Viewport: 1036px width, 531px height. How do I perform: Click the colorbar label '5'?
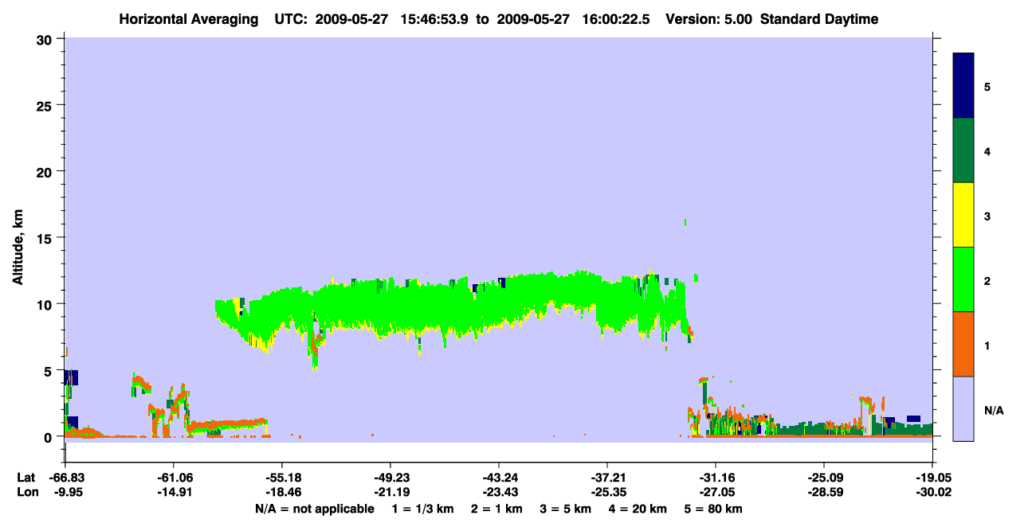click(x=987, y=86)
